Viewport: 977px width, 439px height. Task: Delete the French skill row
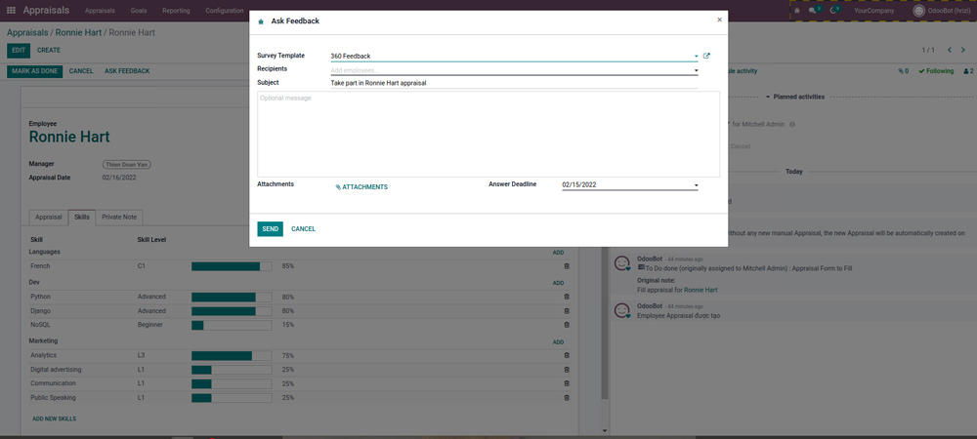pos(567,266)
